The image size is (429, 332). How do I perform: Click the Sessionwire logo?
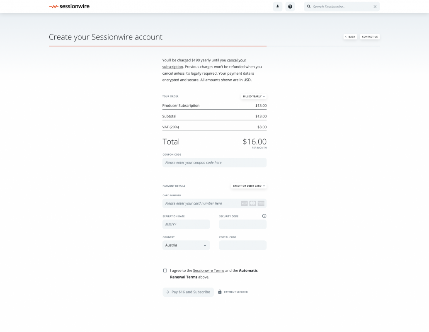(x=69, y=7)
